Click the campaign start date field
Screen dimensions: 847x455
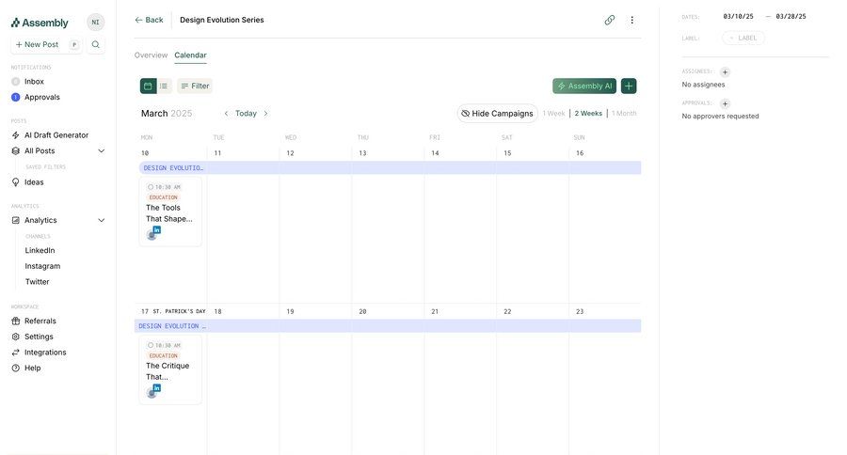(x=738, y=17)
